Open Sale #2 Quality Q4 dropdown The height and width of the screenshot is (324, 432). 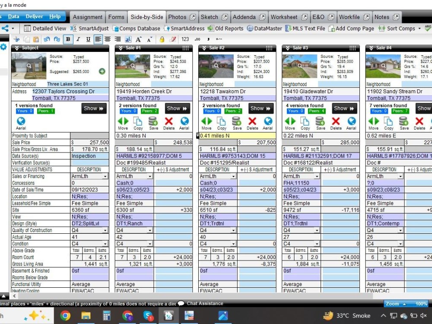click(233, 230)
